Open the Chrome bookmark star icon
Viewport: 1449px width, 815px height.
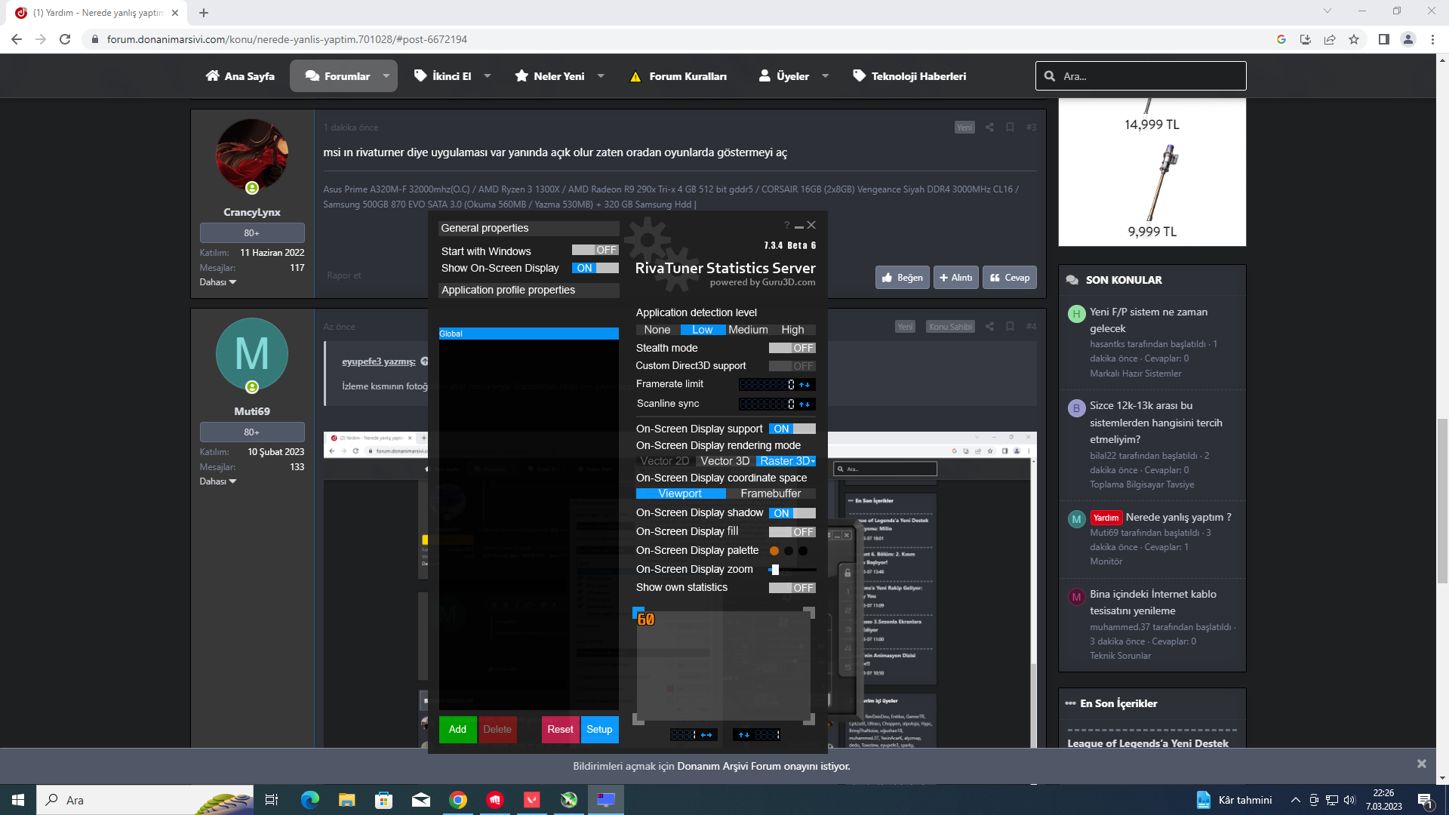pos(1354,39)
